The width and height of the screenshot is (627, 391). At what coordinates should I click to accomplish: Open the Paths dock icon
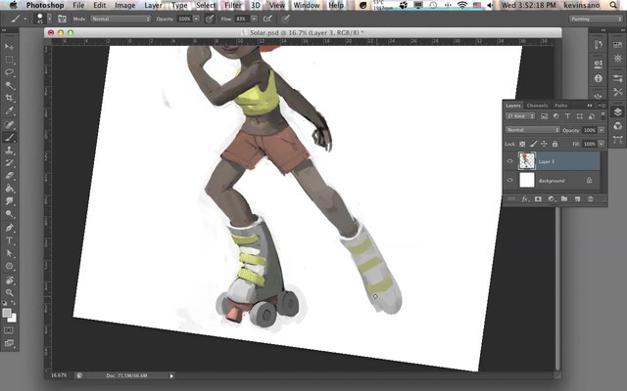(x=618, y=140)
